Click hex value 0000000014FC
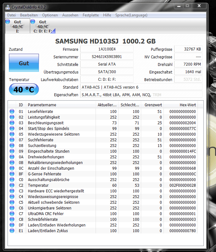The height and width of the screenshot is (252, 216). (x=183, y=151)
